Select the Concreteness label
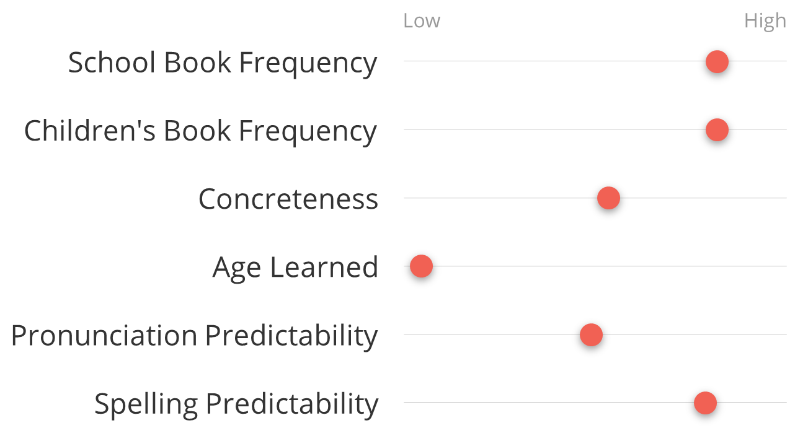 coord(288,199)
